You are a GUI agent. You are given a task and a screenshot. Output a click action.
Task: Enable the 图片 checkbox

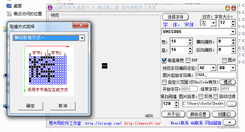pos(224,60)
